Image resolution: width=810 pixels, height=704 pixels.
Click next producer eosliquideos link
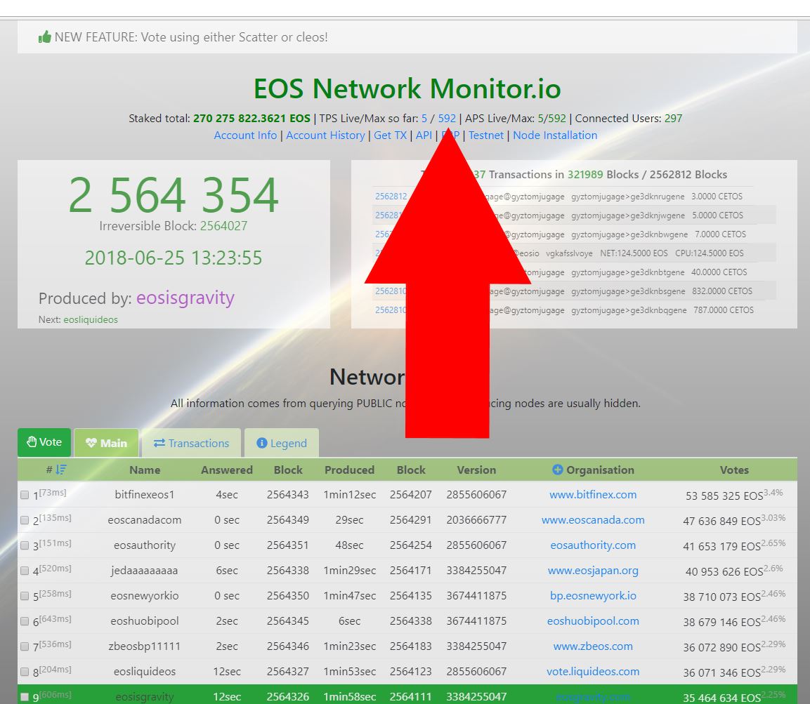(91, 319)
